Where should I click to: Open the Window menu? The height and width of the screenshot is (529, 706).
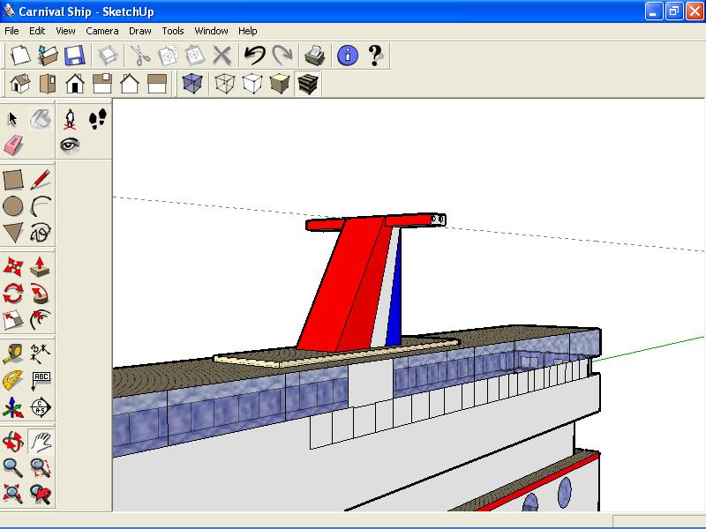211,31
